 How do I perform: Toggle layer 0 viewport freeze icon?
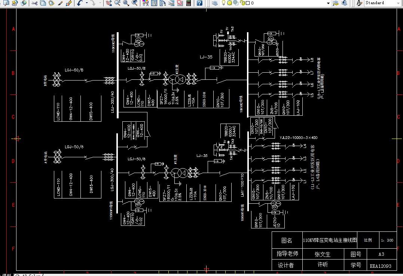pos(236,3)
